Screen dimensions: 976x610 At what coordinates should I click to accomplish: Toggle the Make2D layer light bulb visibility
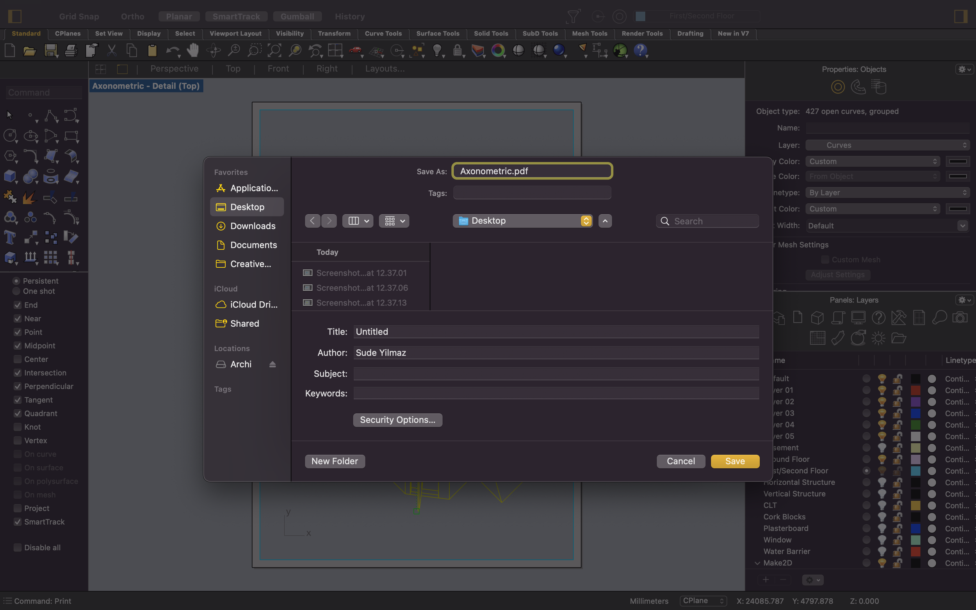click(x=882, y=563)
